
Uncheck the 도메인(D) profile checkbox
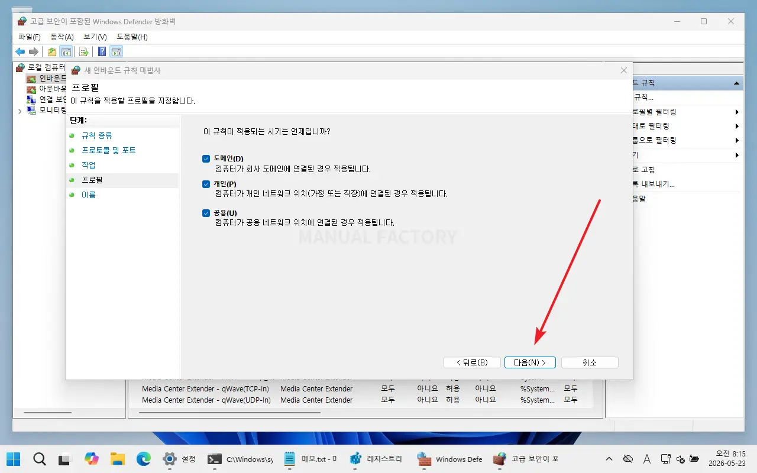pos(206,158)
